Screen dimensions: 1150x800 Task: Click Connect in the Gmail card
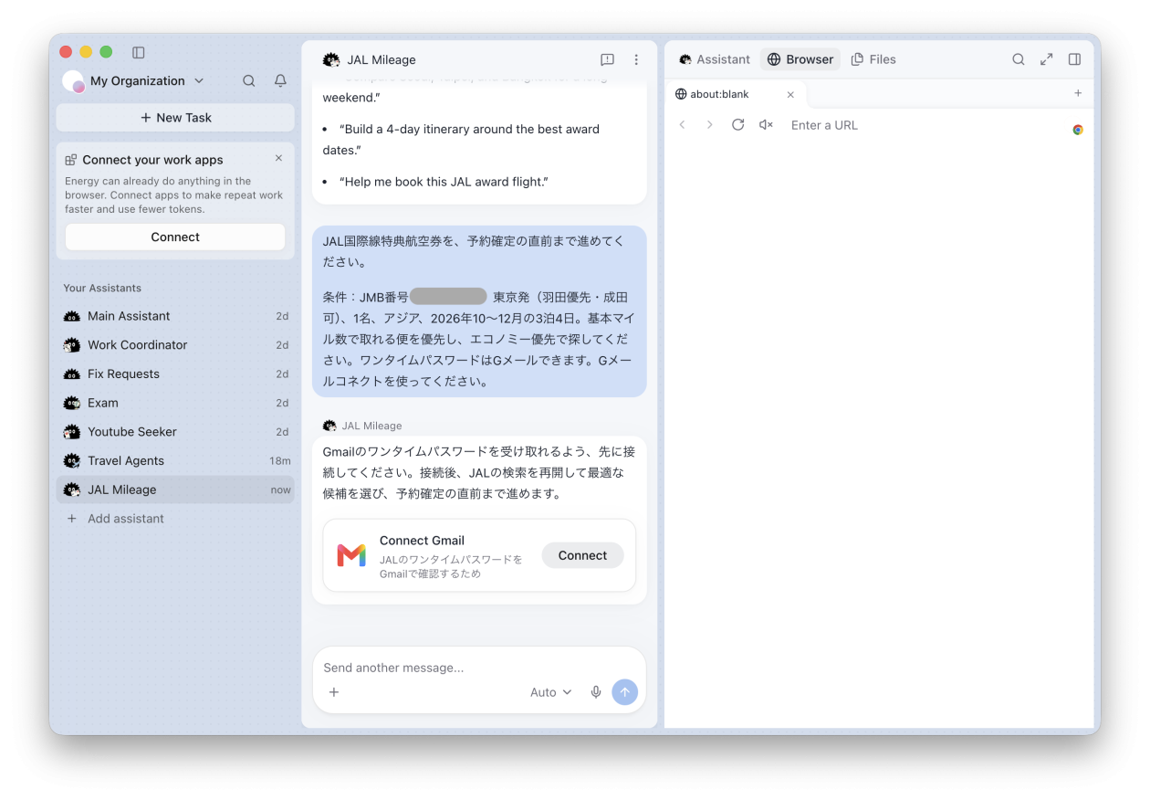coord(582,555)
